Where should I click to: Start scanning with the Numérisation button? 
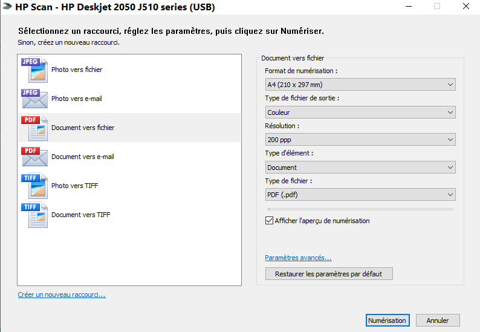[x=388, y=321]
